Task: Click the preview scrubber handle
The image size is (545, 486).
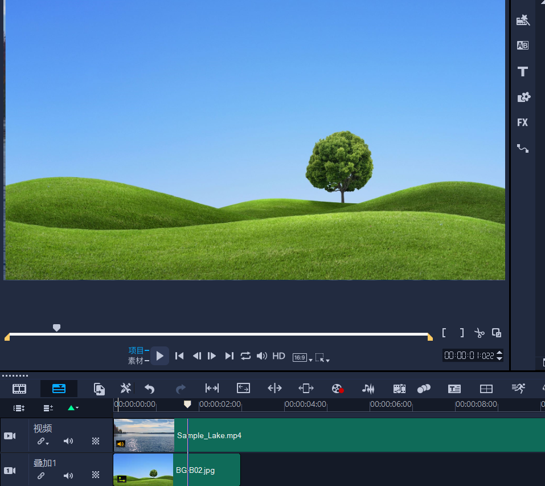Action: (56, 328)
